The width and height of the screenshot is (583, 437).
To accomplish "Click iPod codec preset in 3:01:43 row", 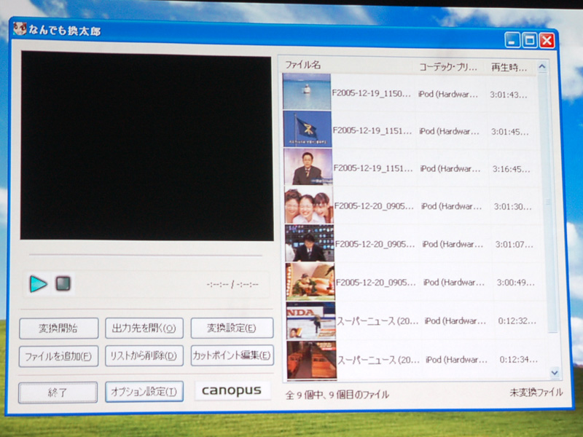I will [x=448, y=95].
